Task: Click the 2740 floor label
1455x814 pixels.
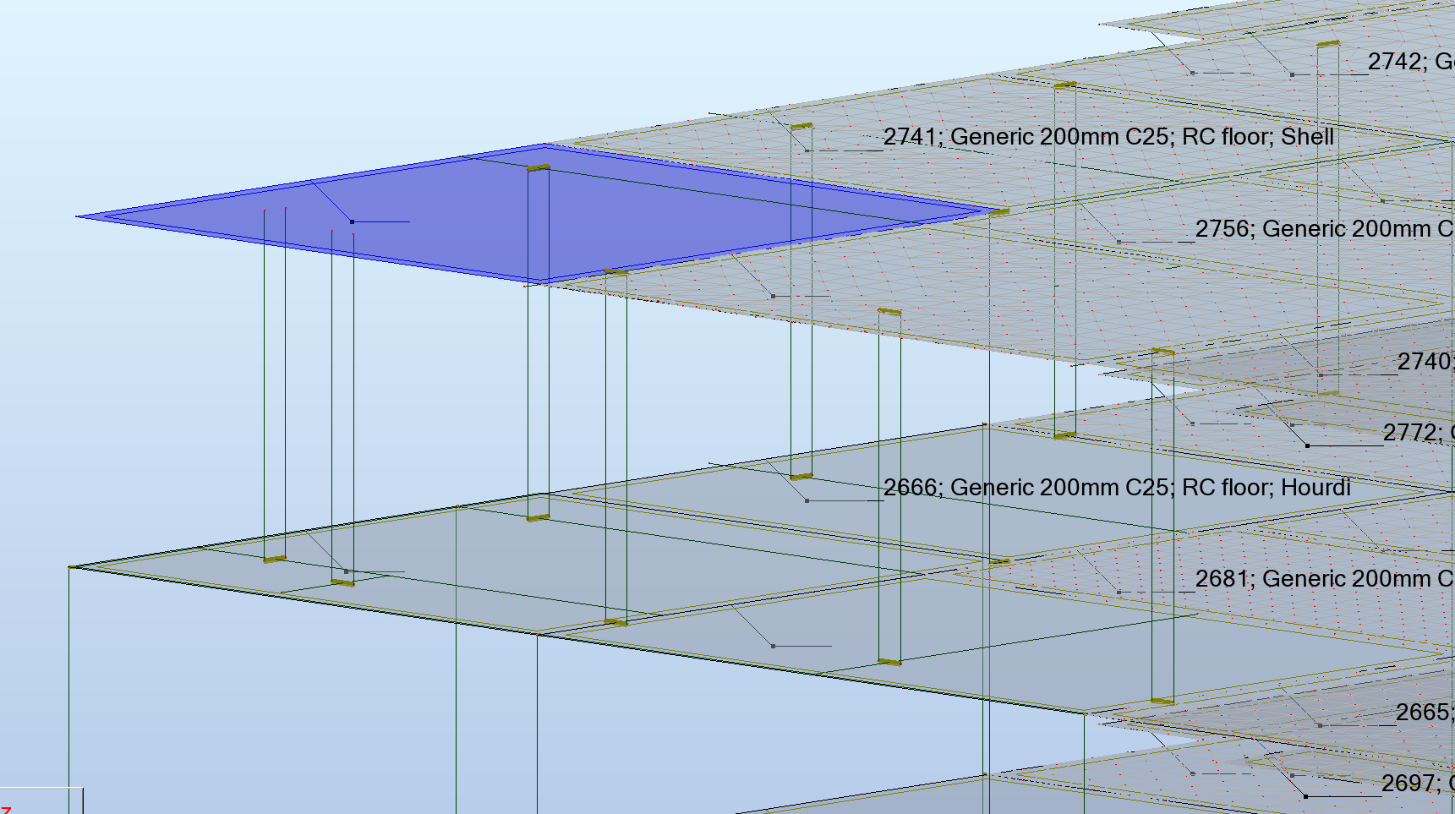Action: [x=1425, y=362]
